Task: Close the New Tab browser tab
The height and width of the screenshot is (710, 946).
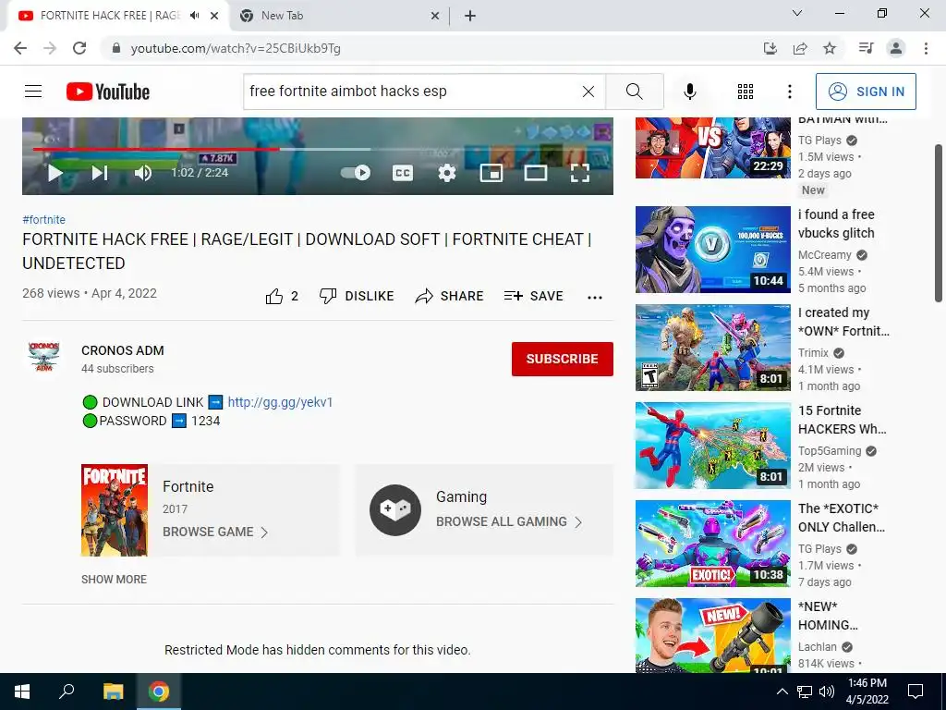Action: click(435, 17)
